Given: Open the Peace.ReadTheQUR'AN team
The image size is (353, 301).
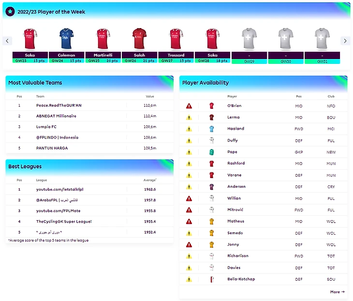Looking at the screenshot, I should (x=59, y=105).
